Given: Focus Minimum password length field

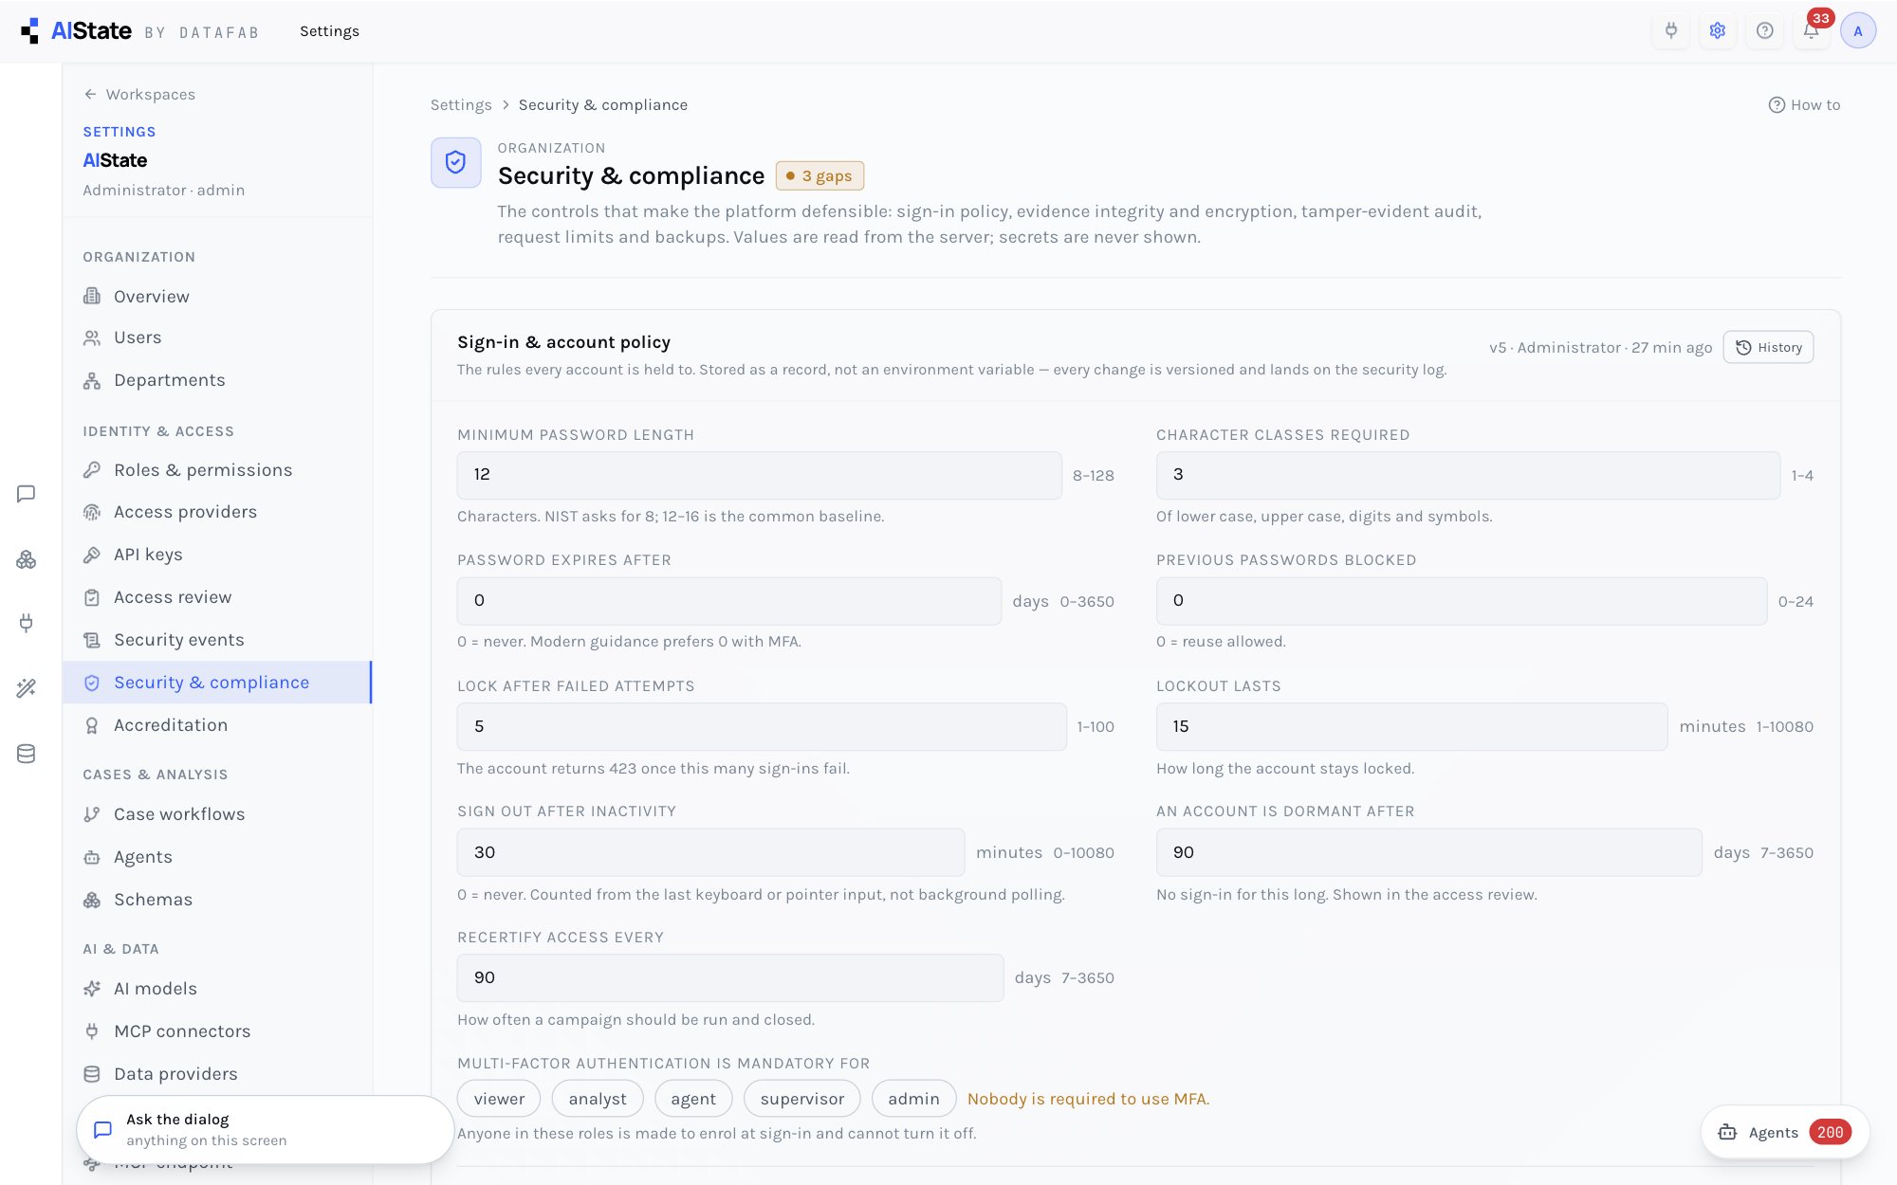Looking at the screenshot, I should tap(759, 475).
